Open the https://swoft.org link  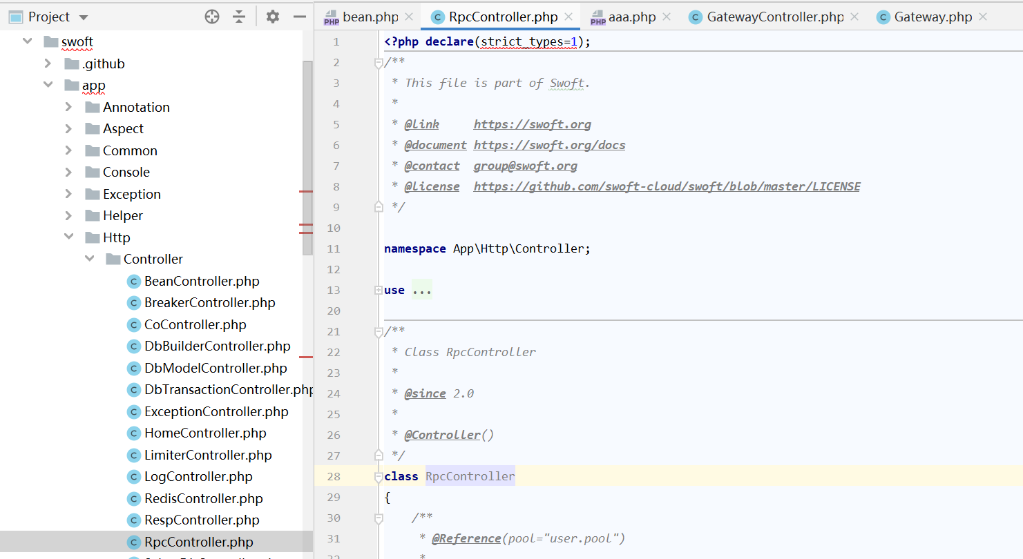[x=533, y=124]
